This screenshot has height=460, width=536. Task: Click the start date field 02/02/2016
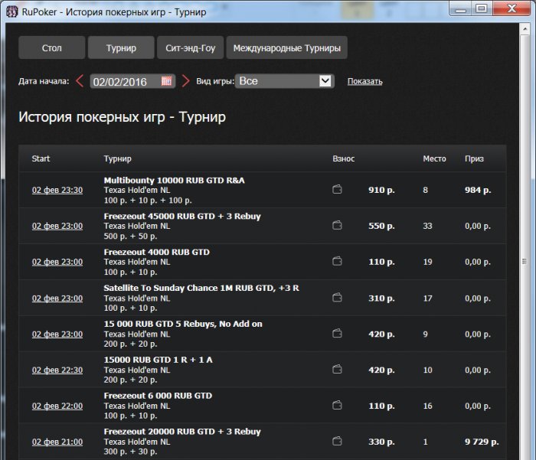[132, 81]
